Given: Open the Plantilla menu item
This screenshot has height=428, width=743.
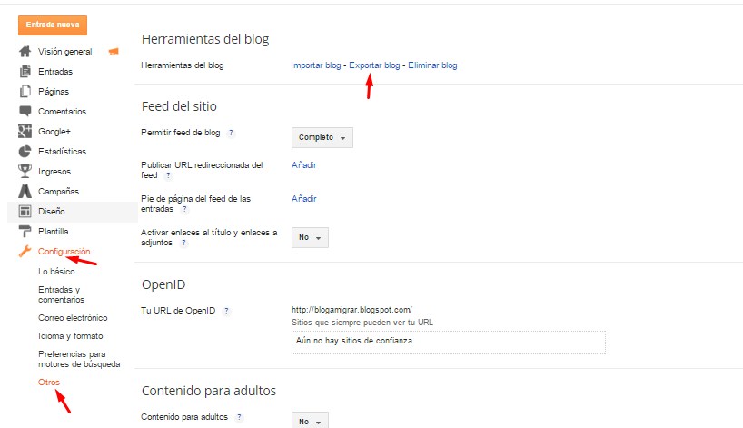Looking at the screenshot, I should (x=53, y=232).
